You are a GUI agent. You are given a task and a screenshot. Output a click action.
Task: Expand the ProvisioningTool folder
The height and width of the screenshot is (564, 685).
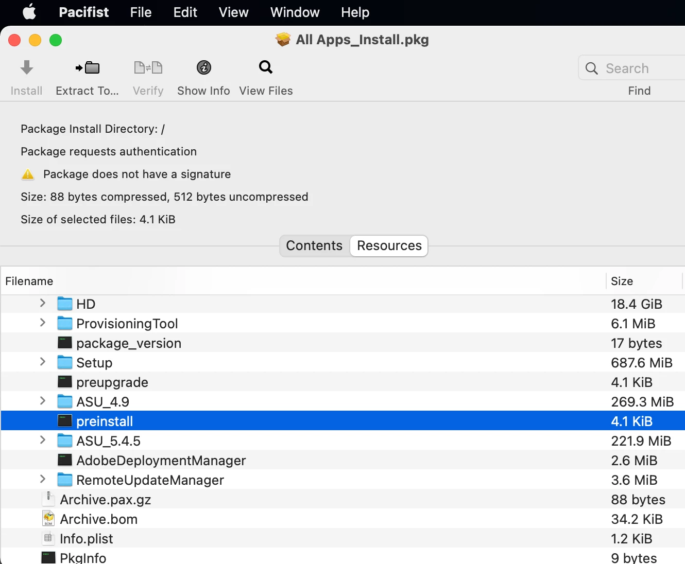click(x=43, y=323)
